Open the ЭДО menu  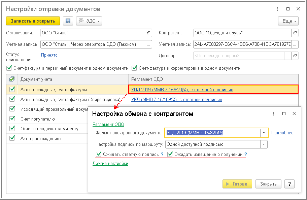[x=89, y=21]
